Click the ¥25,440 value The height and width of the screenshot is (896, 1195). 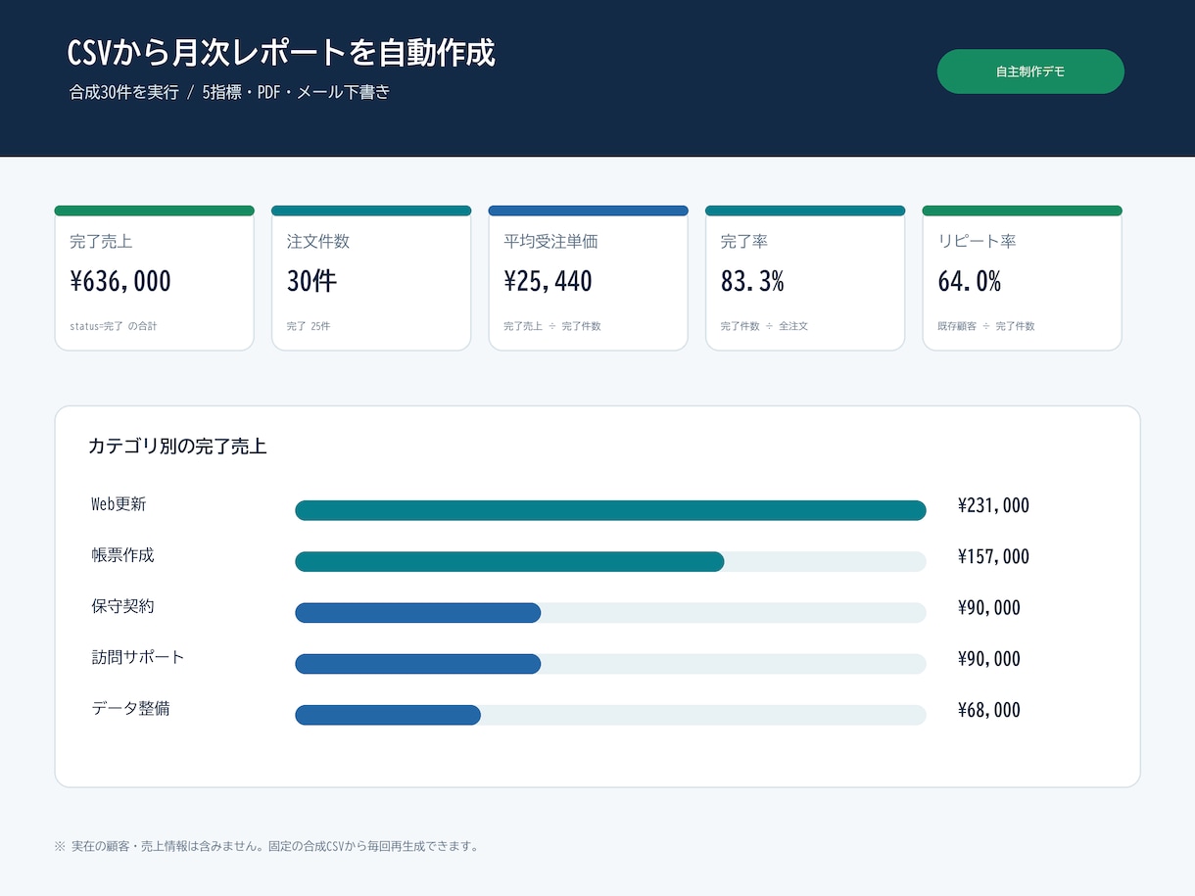point(549,282)
